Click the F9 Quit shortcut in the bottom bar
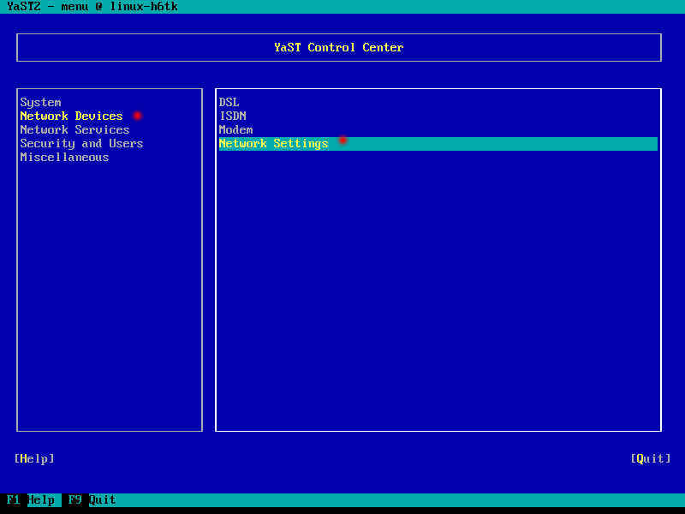 point(92,500)
